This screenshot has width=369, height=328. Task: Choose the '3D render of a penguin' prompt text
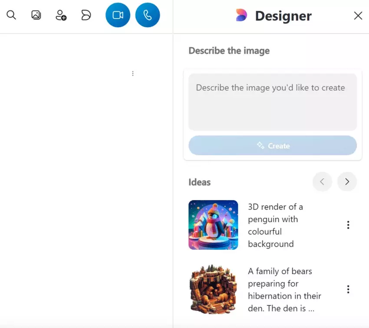point(275,225)
